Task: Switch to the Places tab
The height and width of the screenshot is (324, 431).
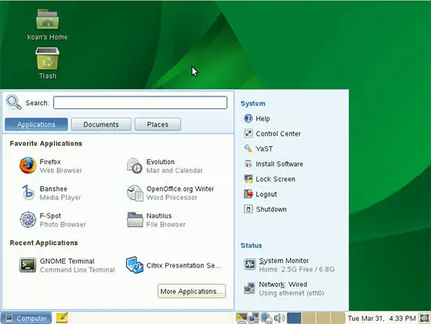Action: tap(158, 125)
